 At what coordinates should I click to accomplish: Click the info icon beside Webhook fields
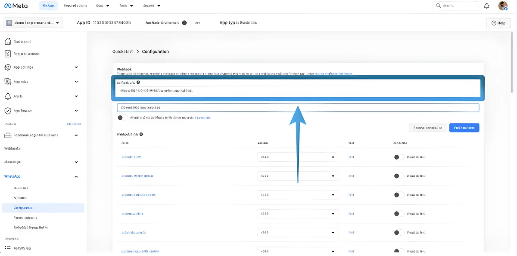[141, 134]
